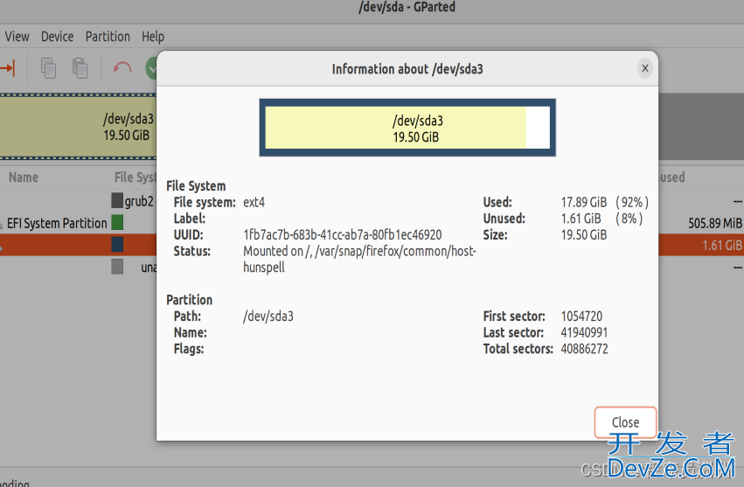744x487 pixels.
Task: Click the 505.89 MiB unused cell
Action: pos(715,223)
